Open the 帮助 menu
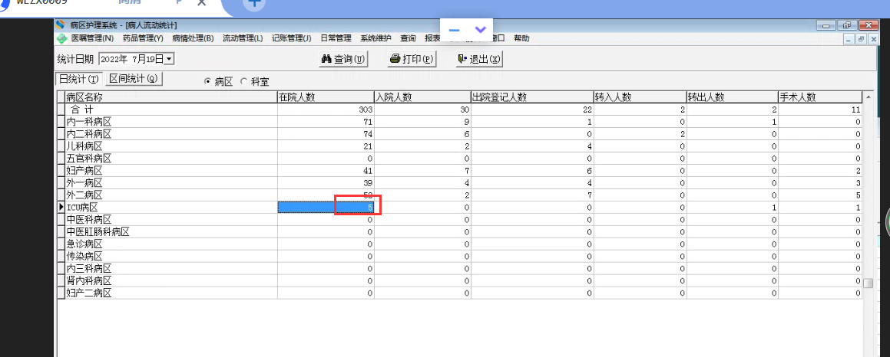The width and height of the screenshot is (890, 357). (521, 38)
